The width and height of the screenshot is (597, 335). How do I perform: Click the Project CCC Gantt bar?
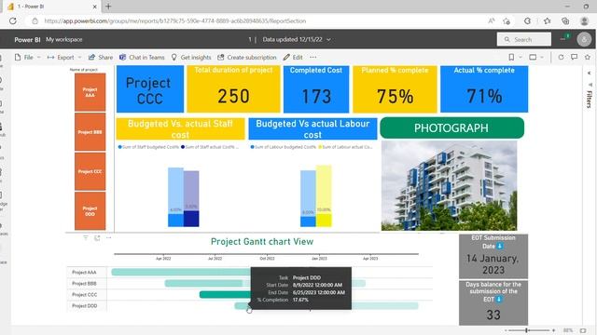pyautogui.click(x=225, y=294)
